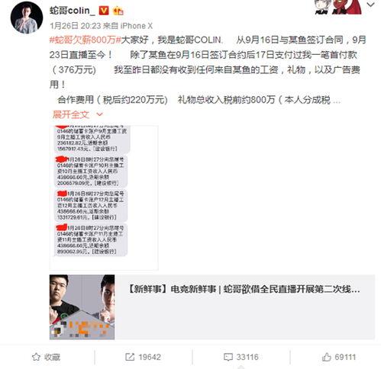Screen dimensions: 381x369
Task: Click the like count 69111
Action: click(345, 357)
